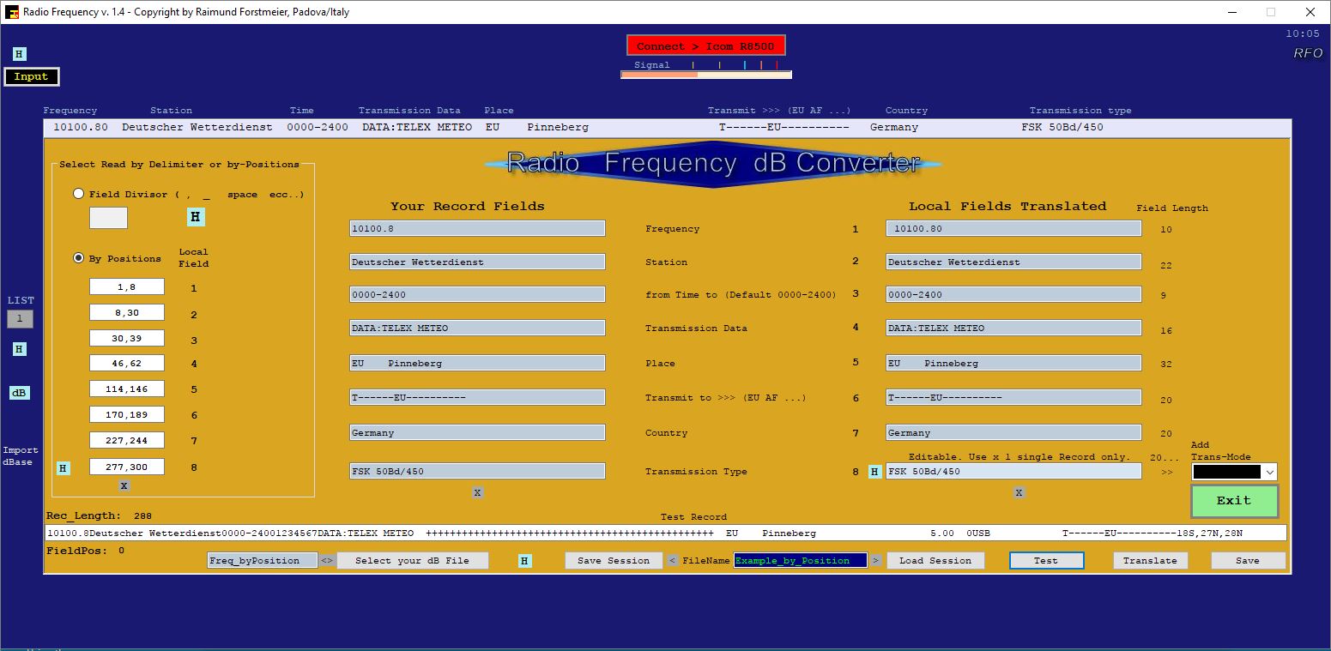Screen dimensions: 1331x651
Task: Toggle the X below the Local Fields Translated column
Action: pos(1018,492)
